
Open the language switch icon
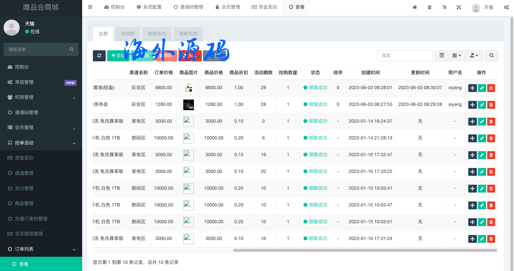[x=444, y=7]
